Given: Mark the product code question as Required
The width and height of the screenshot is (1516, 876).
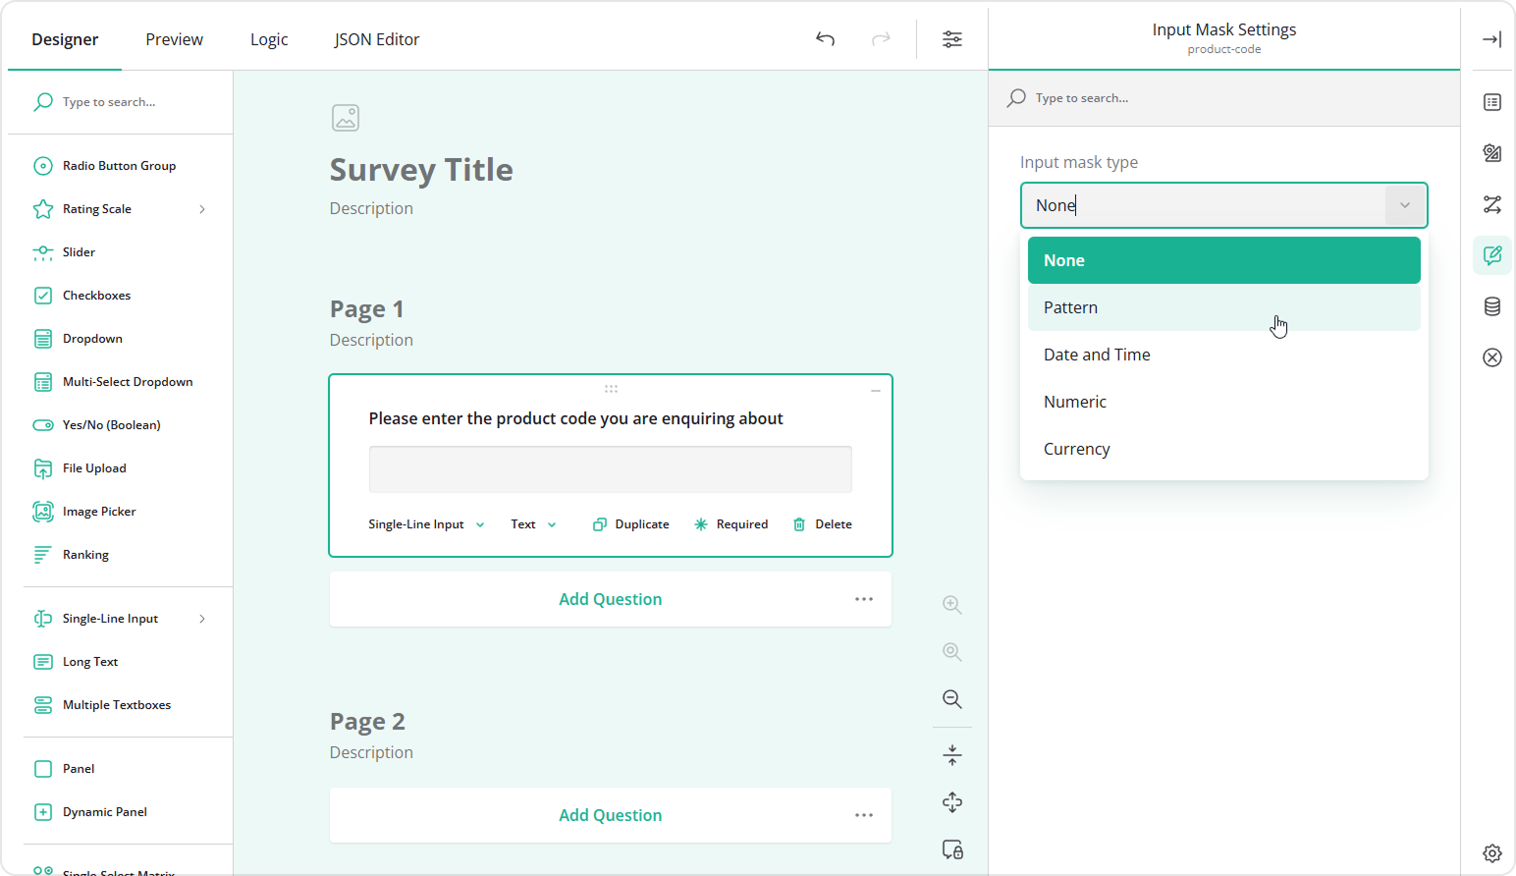Looking at the screenshot, I should pyautogui.click(x=731, y=523).
